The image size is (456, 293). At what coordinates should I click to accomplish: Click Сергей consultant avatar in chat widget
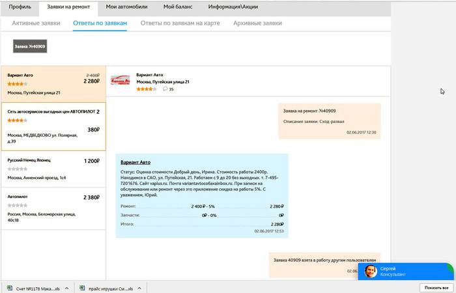pos(371,271)
